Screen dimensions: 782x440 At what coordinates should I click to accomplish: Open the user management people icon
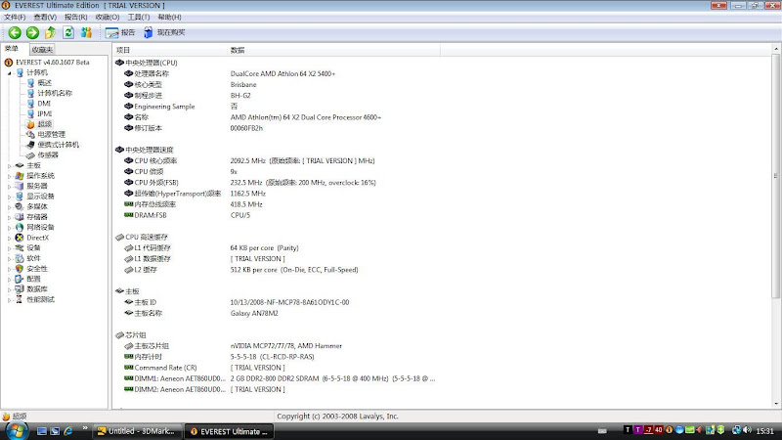tap(86, 33)
